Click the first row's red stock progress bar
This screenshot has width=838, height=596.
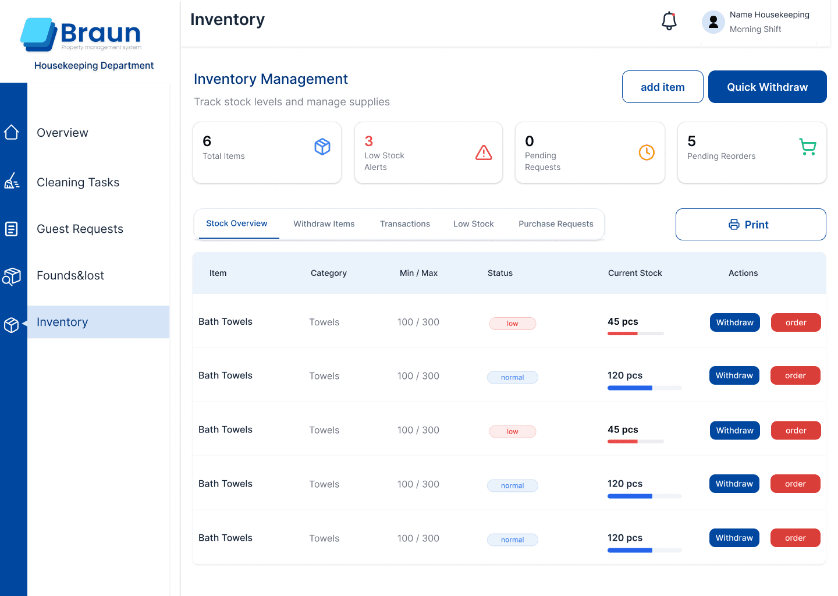coord(635,334)
